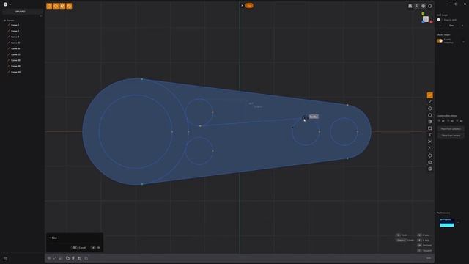Click the red X axis dot on the orientation gizmo

[432, 22]
